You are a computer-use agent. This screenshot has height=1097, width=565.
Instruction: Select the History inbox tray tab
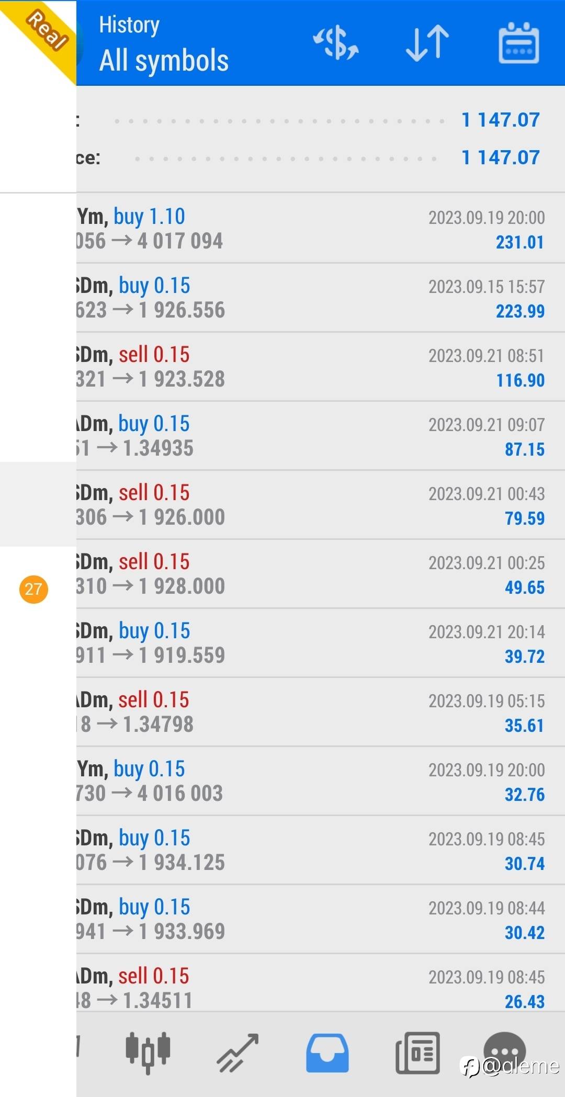327,1052
